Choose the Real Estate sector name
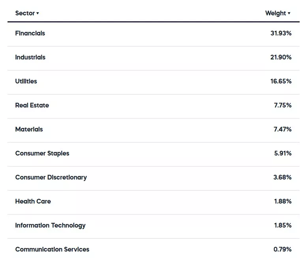 point(32,105)
